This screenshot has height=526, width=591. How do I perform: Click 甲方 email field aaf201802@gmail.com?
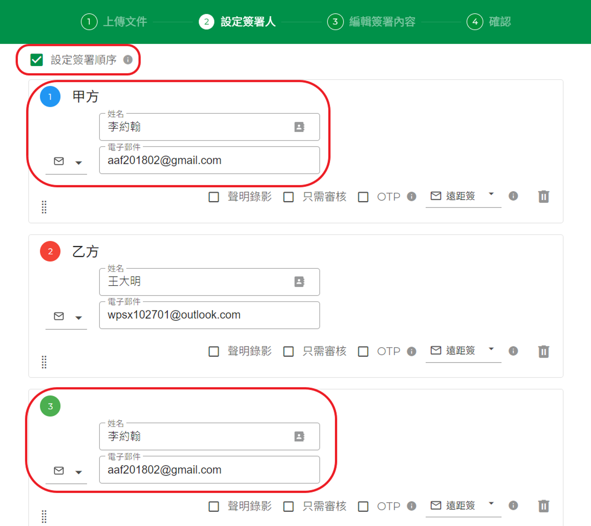coord(210,160)
